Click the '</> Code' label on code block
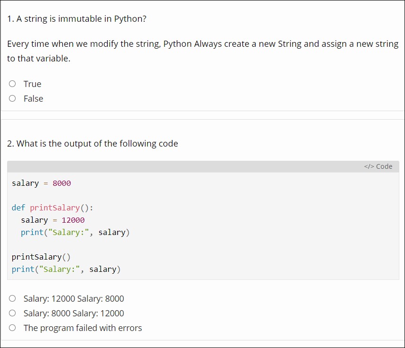Image resolution: width=405 pixels, height=348 pixels. click(x=378, y=166)
